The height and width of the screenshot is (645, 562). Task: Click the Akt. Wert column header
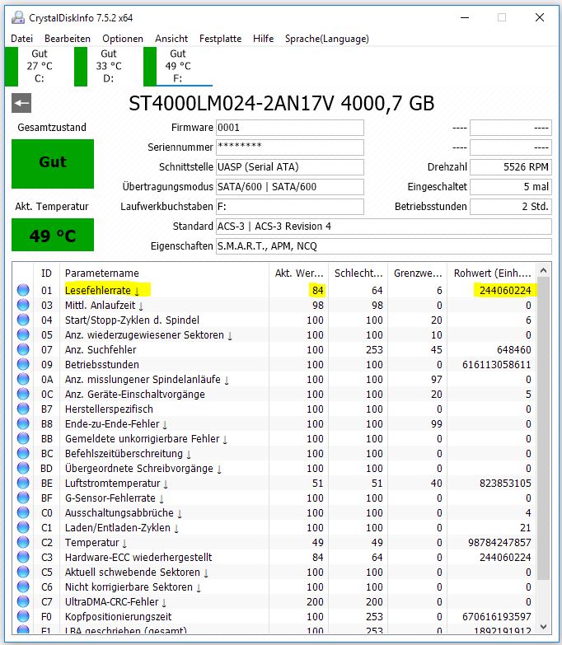coord(298,273)
